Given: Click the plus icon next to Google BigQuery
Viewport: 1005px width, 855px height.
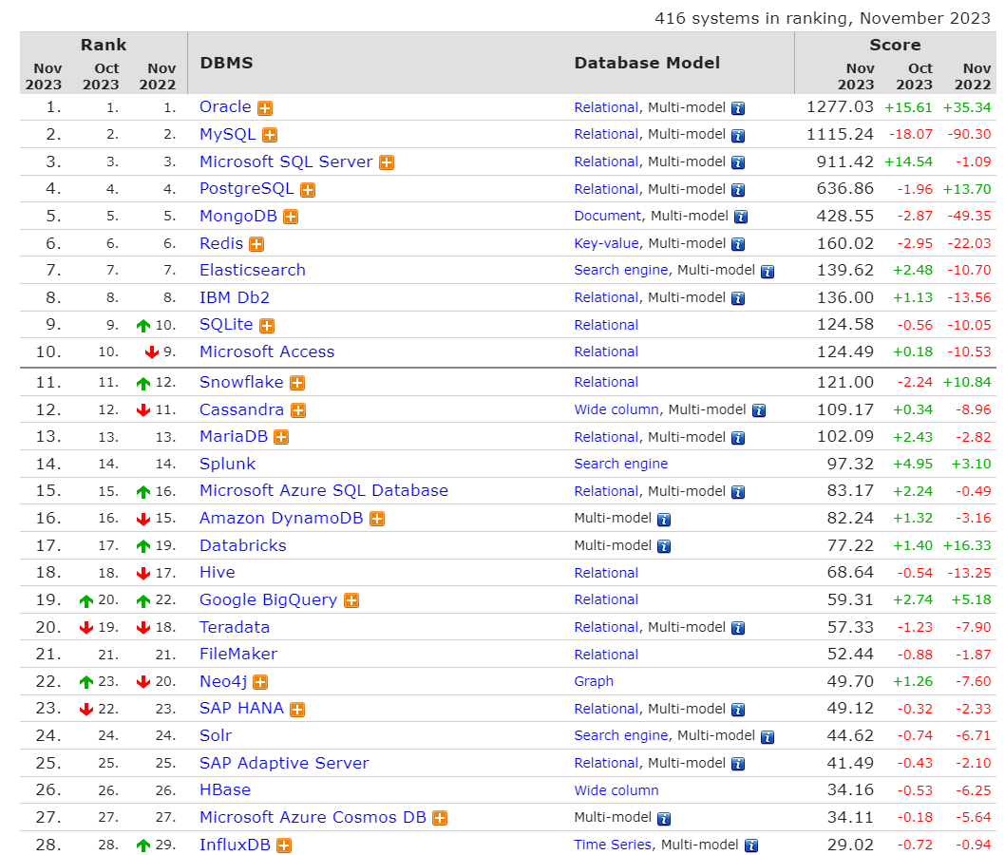Looking at the screenshot, I should (351, 600).
